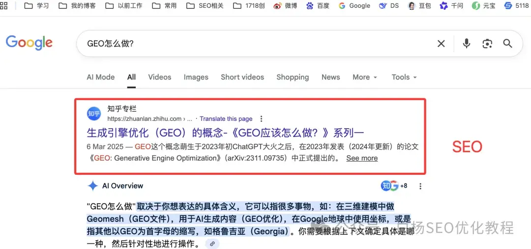Open the 微博 bookmark
This screenshot has width=531, height=249.
pos(286,6)
